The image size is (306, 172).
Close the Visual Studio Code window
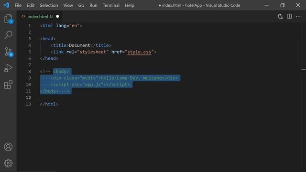pyautogui.click(x=298, y=5)
